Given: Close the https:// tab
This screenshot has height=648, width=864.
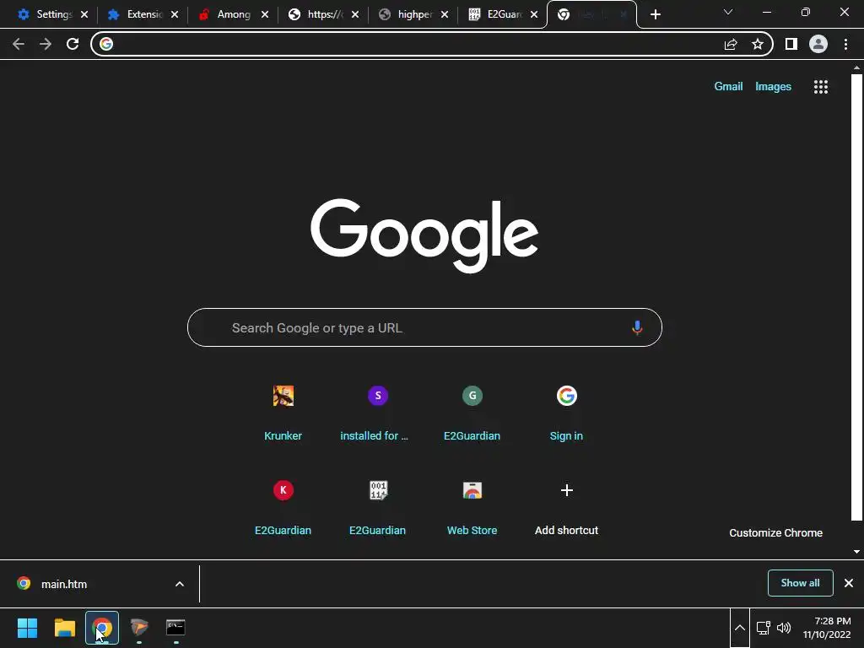Looking at the screenshot, I should point(355,15).
